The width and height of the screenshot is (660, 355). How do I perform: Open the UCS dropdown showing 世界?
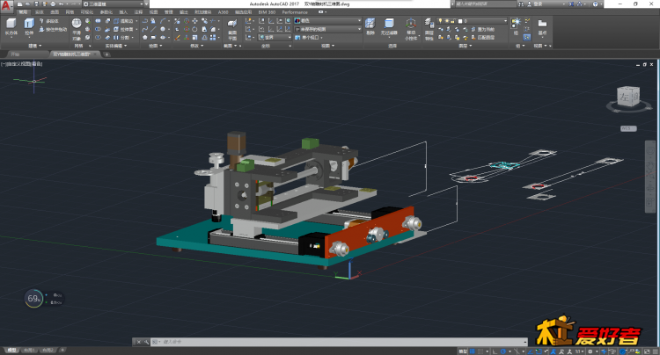[275, 38]
